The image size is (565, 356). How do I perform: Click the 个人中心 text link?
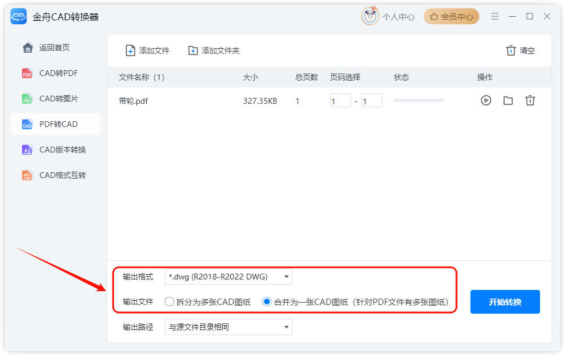pos(399,17)
